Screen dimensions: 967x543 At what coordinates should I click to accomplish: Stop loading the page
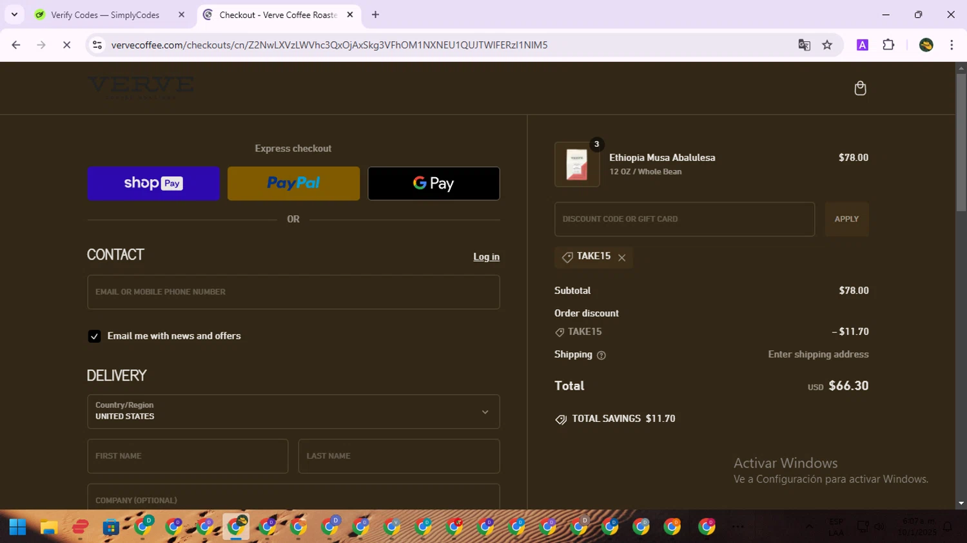pyautogui.click(x=66, y=45)
